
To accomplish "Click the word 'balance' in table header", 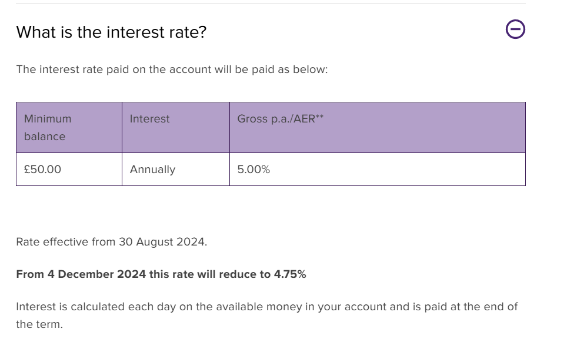I will 45,137.
